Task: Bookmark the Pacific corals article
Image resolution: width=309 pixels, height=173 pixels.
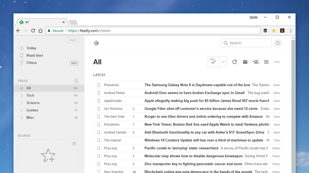Action: pos(99,148)
